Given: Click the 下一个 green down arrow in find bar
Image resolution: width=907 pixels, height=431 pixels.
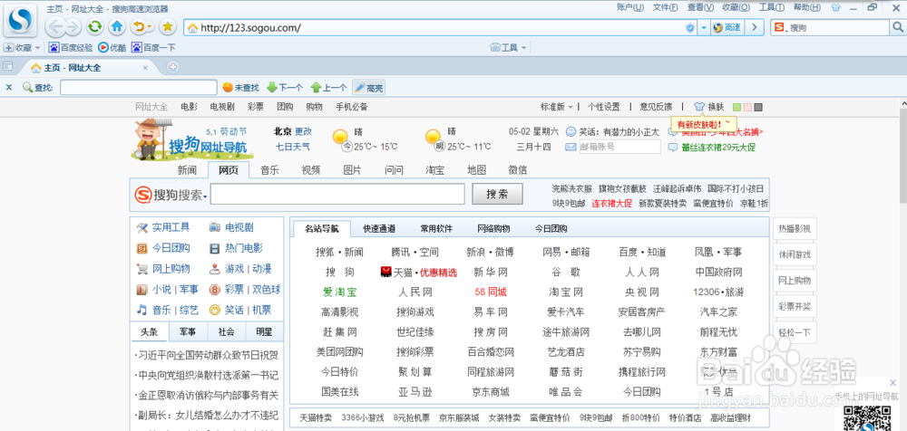Looking at the screenshot, I should click(285, 87).
